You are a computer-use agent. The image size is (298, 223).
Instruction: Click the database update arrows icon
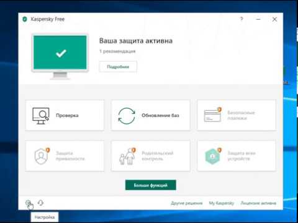127,116
